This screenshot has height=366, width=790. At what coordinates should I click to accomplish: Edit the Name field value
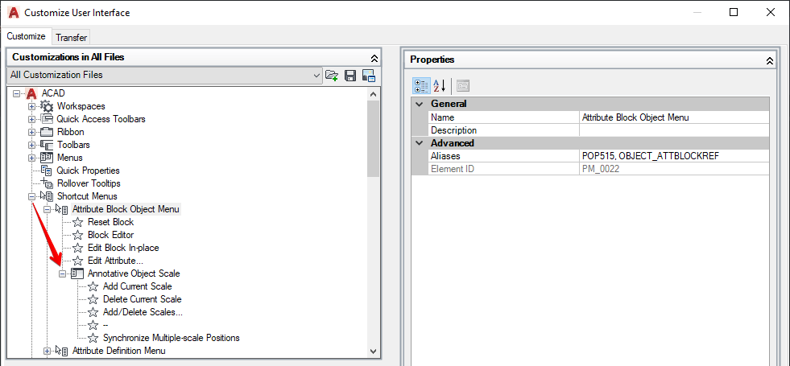pyautogui.click(x=674, y=117)
